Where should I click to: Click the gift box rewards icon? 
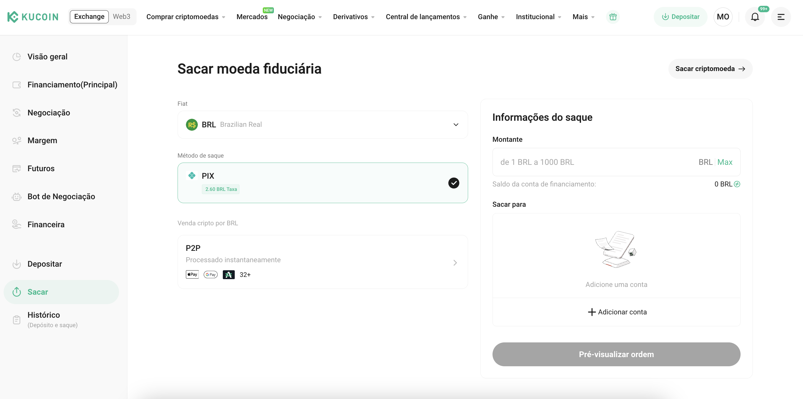coord(613,17)
